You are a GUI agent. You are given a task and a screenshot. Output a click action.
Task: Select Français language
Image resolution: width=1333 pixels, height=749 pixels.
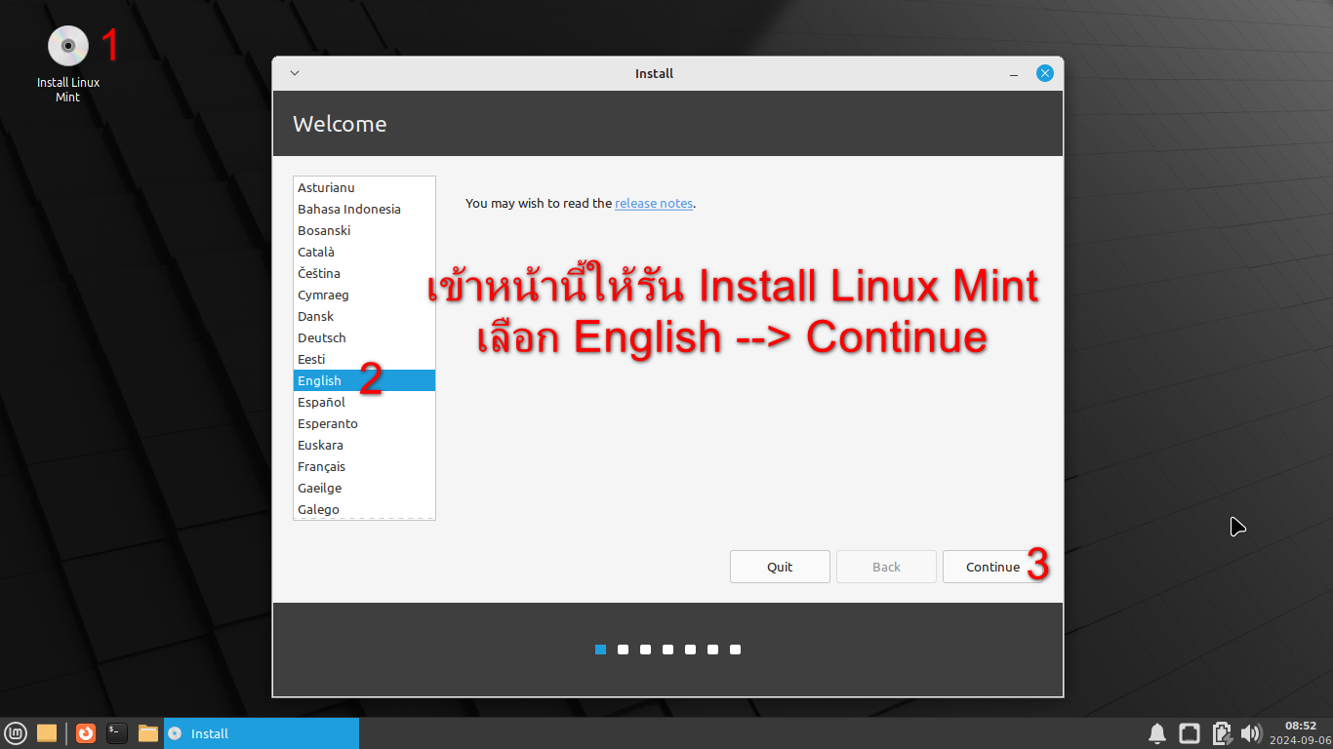[364, 466]
